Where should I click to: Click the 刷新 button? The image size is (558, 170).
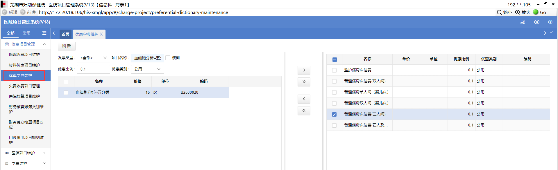click(x=67, y=46)
